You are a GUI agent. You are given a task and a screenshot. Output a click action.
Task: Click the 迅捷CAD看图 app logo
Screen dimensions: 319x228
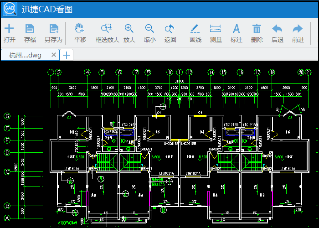click(x=9, y=10)
